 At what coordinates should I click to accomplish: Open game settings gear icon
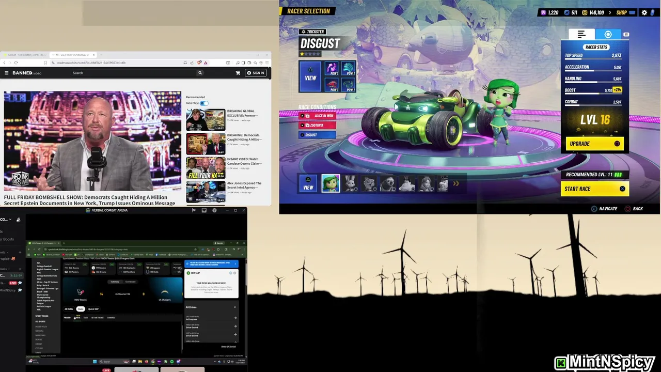[x=644, y=12]
